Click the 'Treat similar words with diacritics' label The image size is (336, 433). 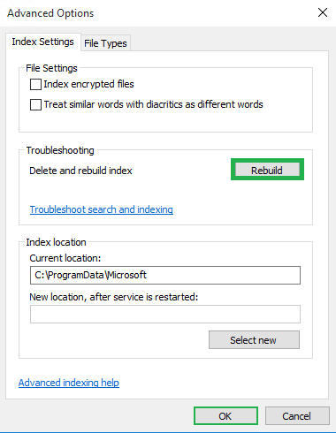(153, 104)
